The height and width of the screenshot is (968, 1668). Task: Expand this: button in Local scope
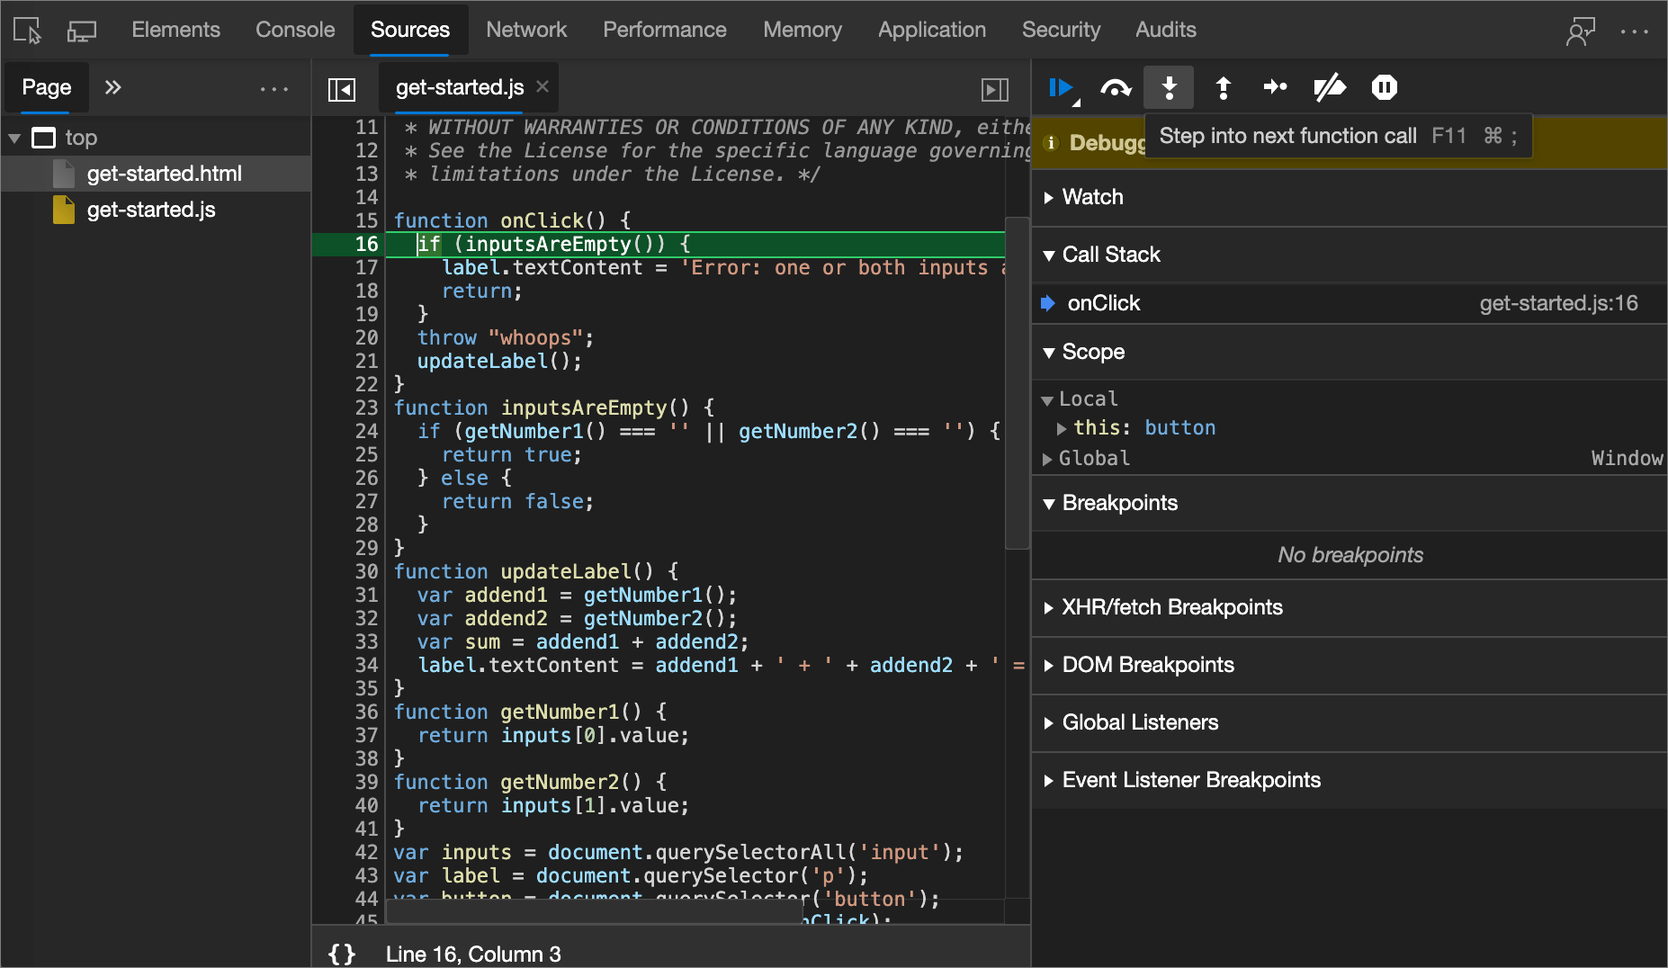coord(1062,428)
